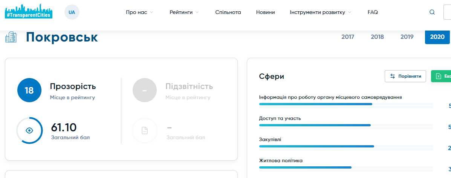Screen dimensions: 451x178
Task: Select the 2017 year tab
Action: click(348, 37)
